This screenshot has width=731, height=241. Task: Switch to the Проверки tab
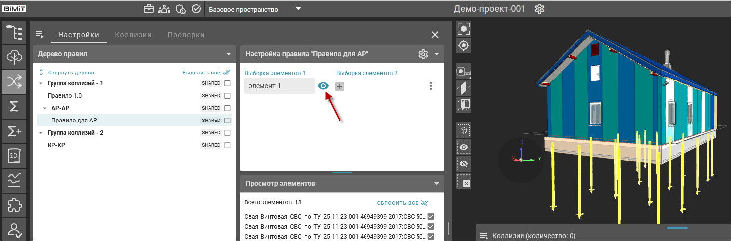point(186,35)
